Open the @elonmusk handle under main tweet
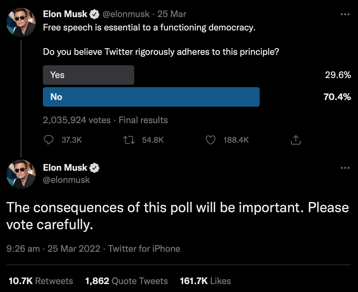This screenshot has height=292, width=358. (66, 180)
